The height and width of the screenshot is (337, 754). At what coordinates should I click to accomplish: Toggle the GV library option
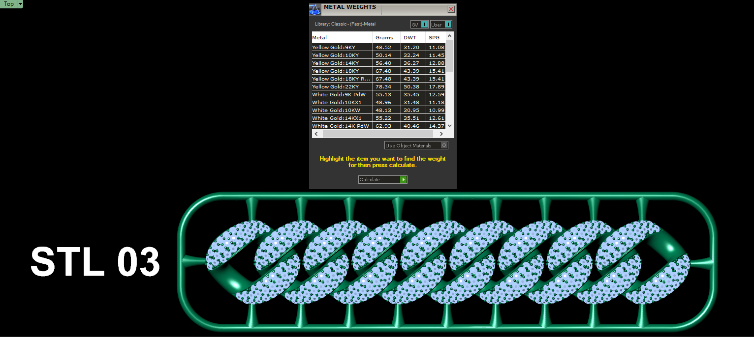[x=419, y=25]
